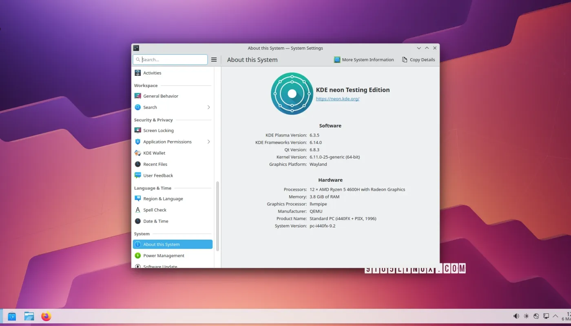
Task: Select the General Behavior entry label
Action: point(161,96)
